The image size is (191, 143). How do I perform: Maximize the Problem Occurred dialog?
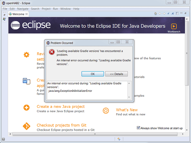[118, 42]
